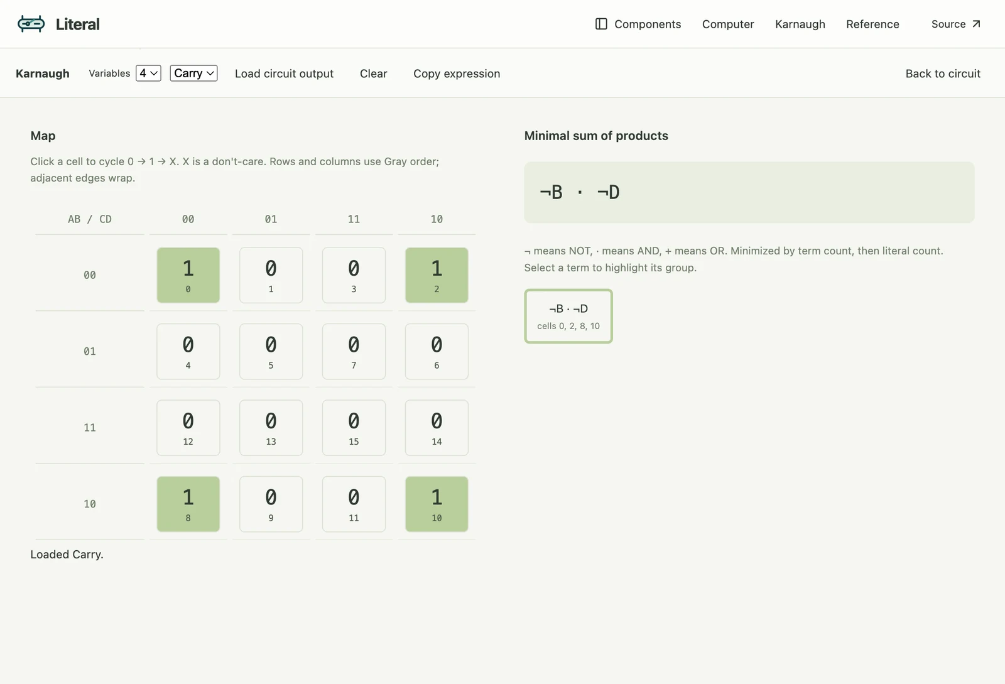
Task: Cycle map cell 7
Action: tap(354, 352)
